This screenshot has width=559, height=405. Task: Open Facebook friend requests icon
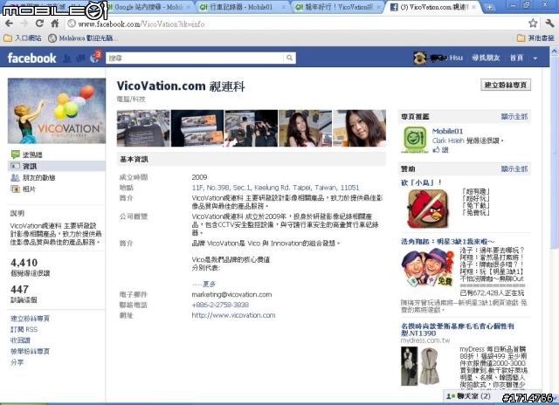tap(67, 58)
